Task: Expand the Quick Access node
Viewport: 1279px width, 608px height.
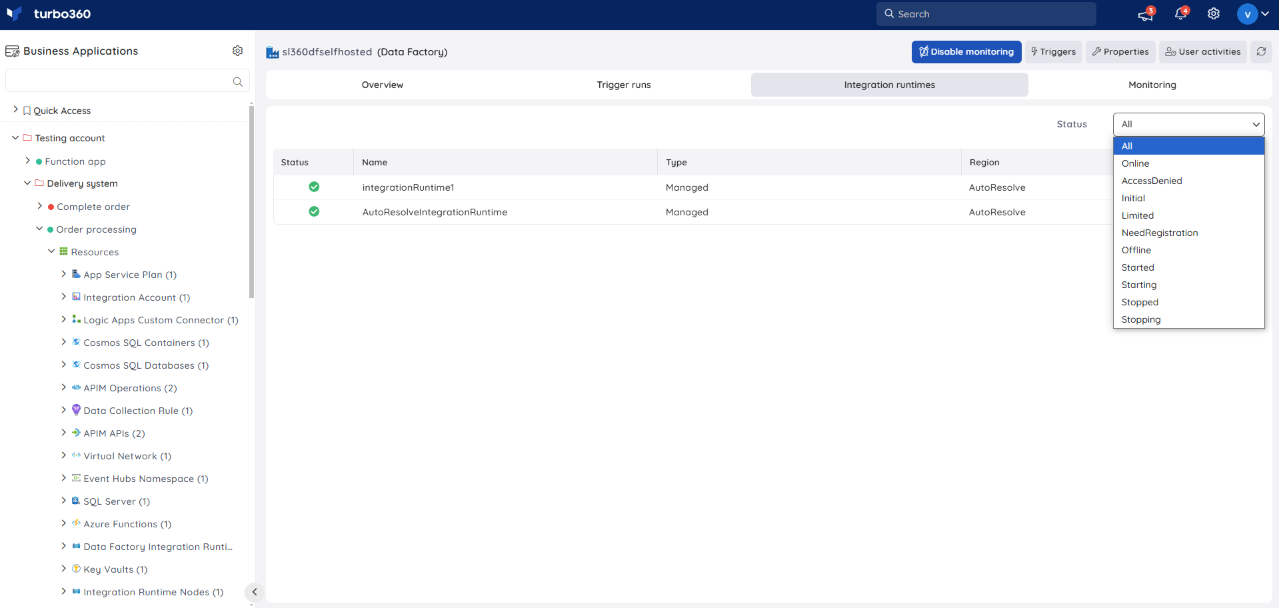Action: click(x=15, y=109)
